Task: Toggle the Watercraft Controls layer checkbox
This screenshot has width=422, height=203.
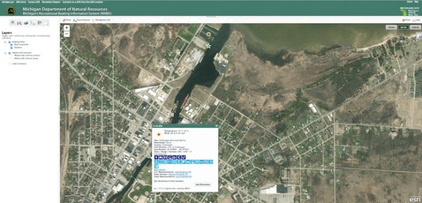Action: 10,53
